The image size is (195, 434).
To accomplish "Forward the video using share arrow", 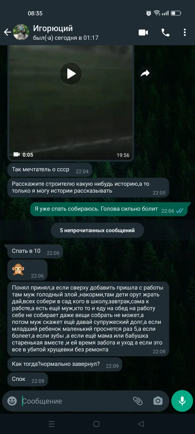I will (145, 73).
